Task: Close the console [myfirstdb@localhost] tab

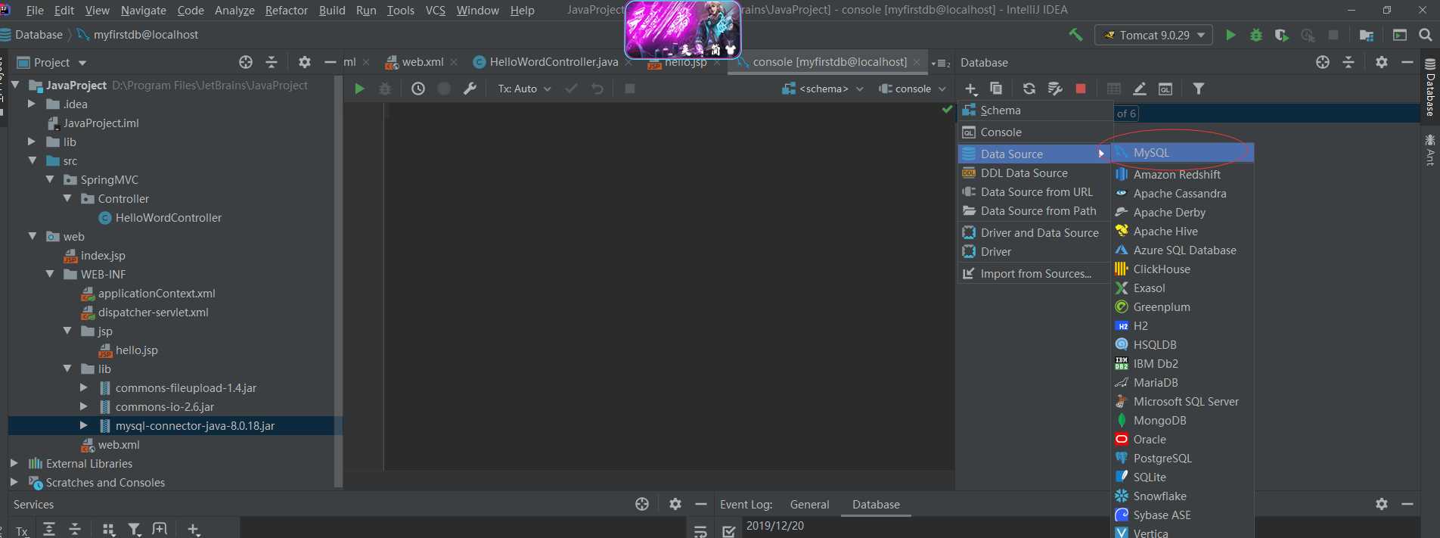Action: point(917,62)
